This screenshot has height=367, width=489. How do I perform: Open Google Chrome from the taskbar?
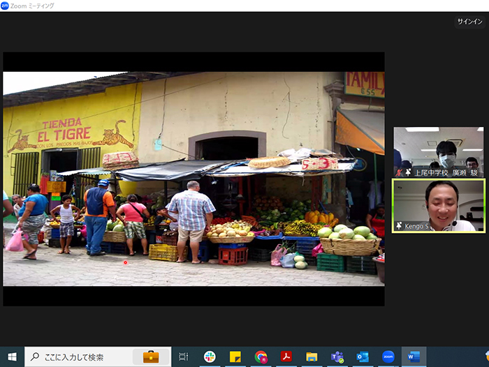point(261,357)
